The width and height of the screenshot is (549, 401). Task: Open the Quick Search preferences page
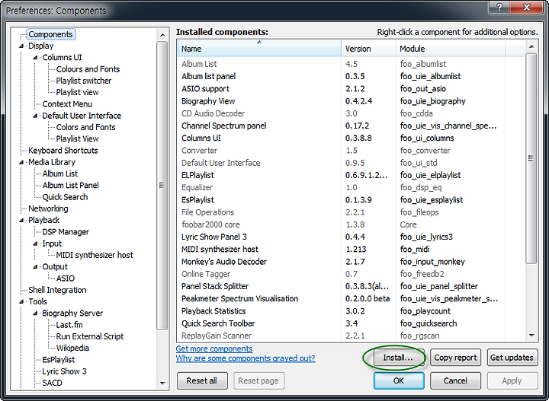tap(65, 197)
